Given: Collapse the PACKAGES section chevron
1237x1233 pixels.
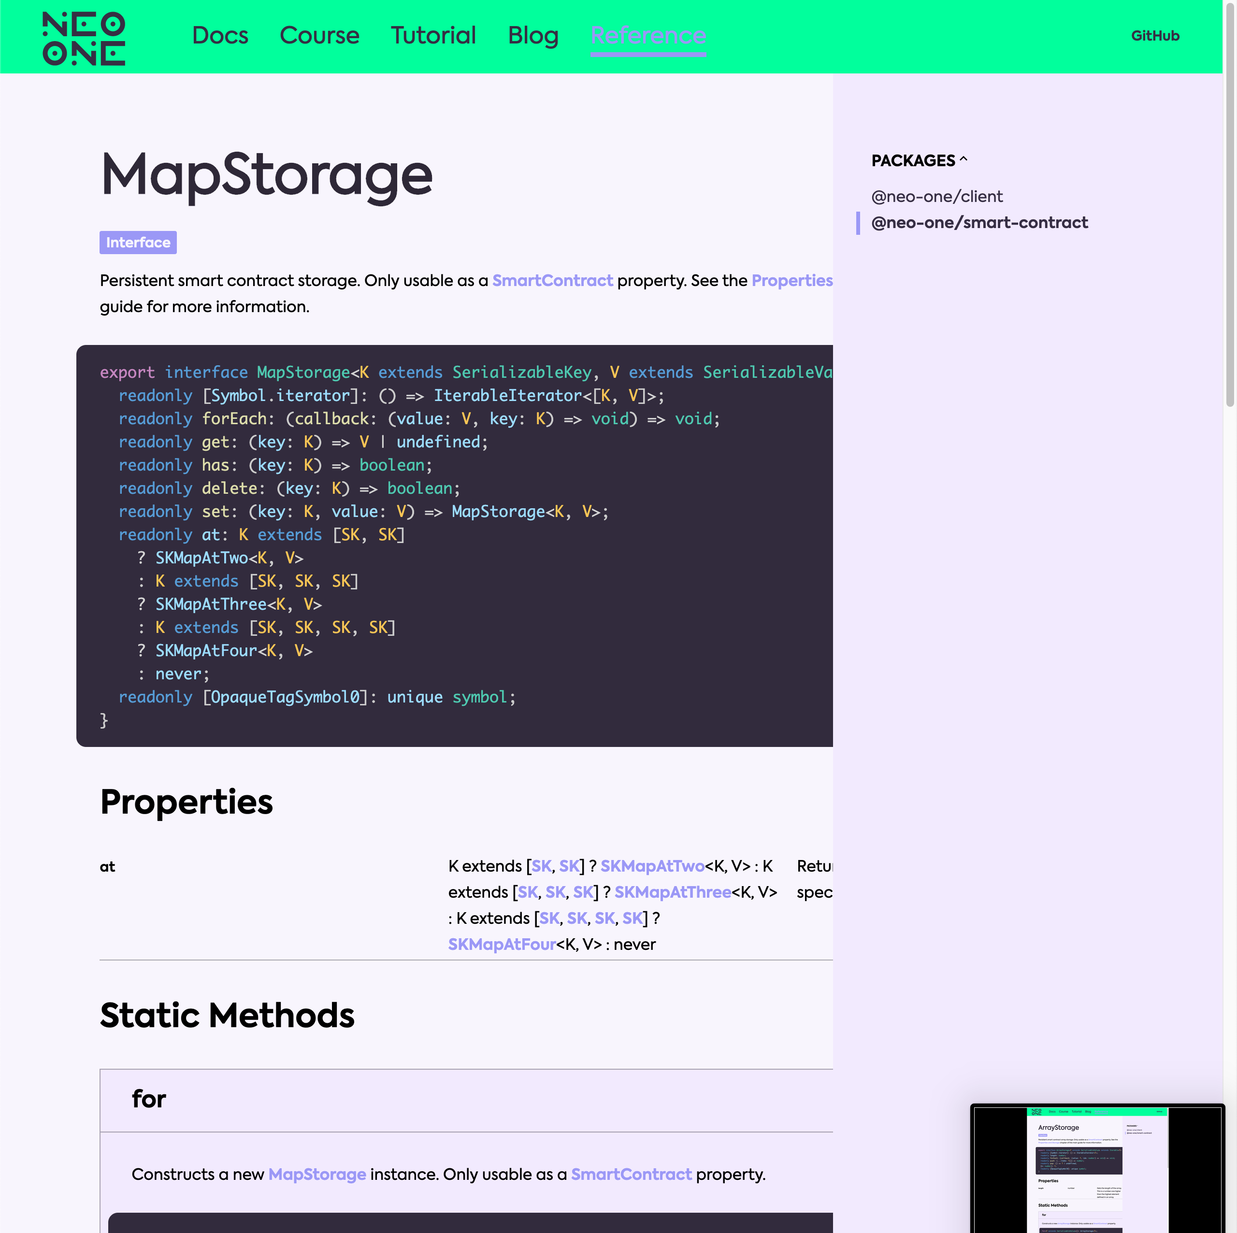Looking at the screenshot, I should [964, 159].
